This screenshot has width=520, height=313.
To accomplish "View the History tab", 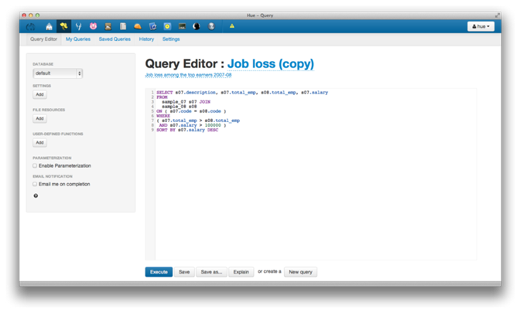I will [146, 39].
